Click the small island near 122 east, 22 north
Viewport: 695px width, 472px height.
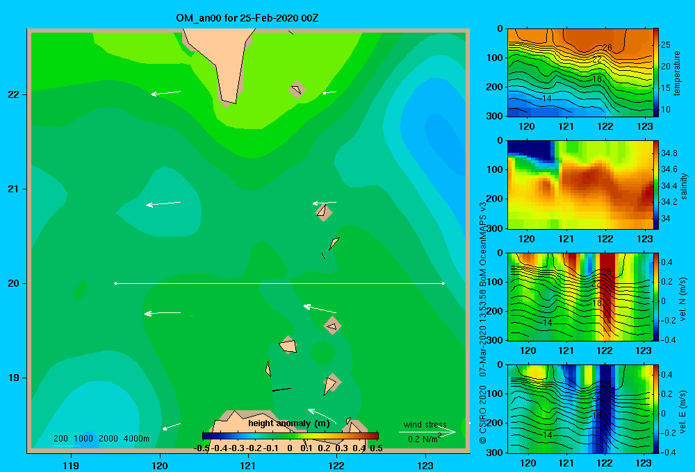[x=297, y=90]
